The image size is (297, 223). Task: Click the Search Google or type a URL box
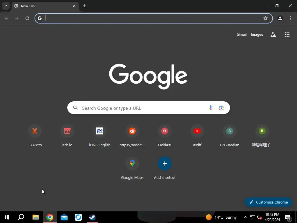[148, 108]
